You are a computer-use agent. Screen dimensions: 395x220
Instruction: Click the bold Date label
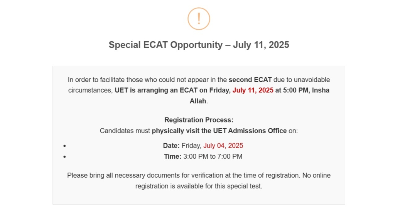click(171, 146)
